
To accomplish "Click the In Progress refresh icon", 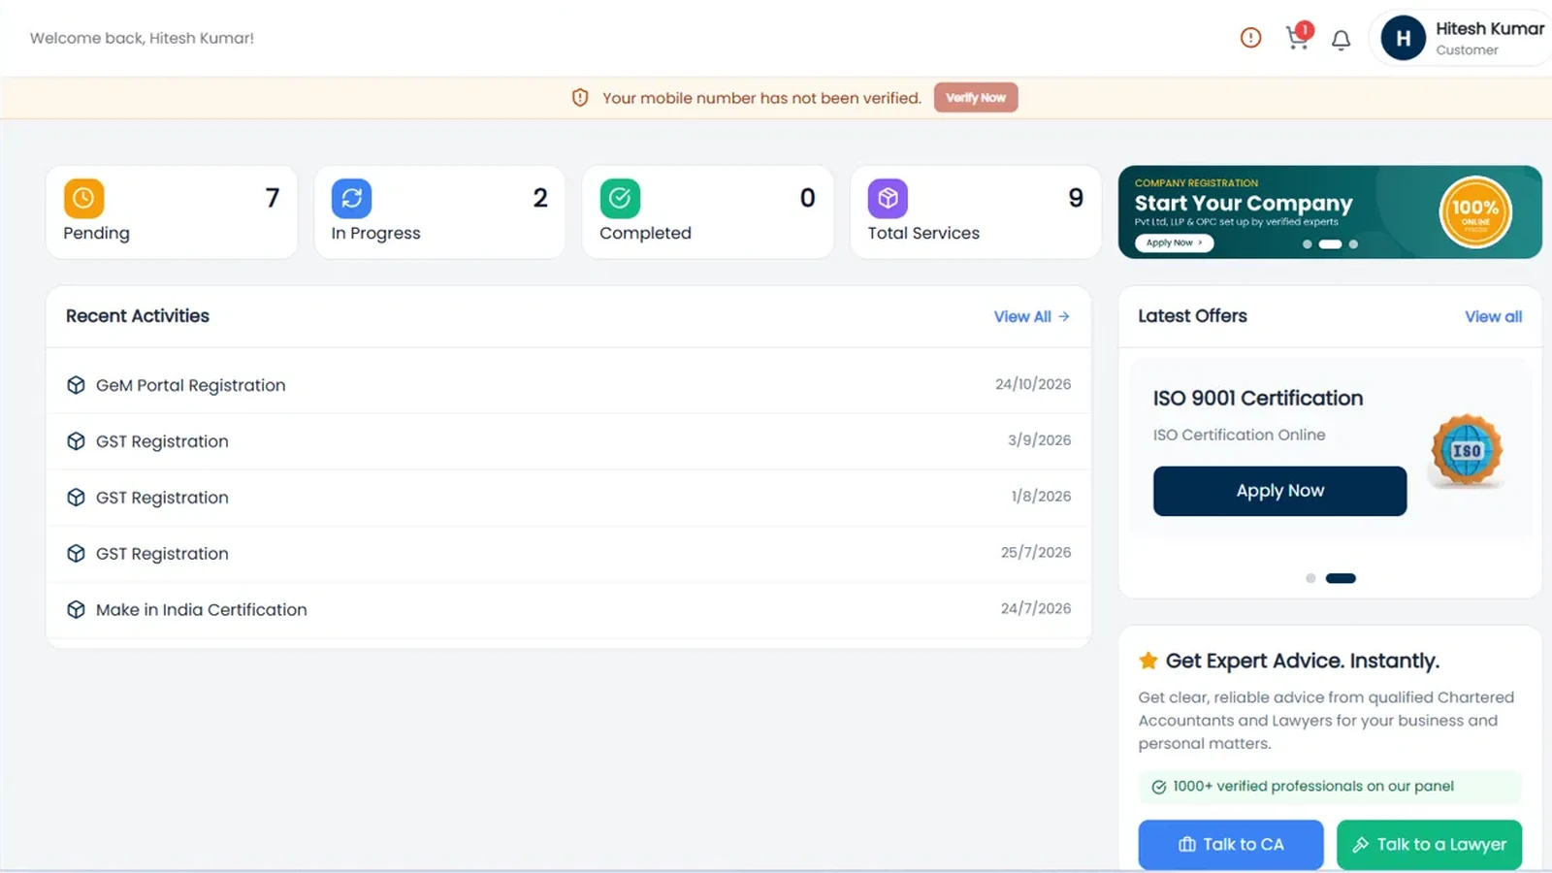I will pyautogui.click(x=351, y=198).
